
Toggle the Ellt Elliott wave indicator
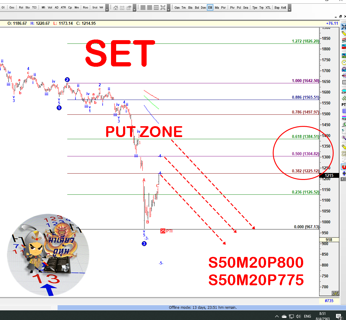coord(210,8)
